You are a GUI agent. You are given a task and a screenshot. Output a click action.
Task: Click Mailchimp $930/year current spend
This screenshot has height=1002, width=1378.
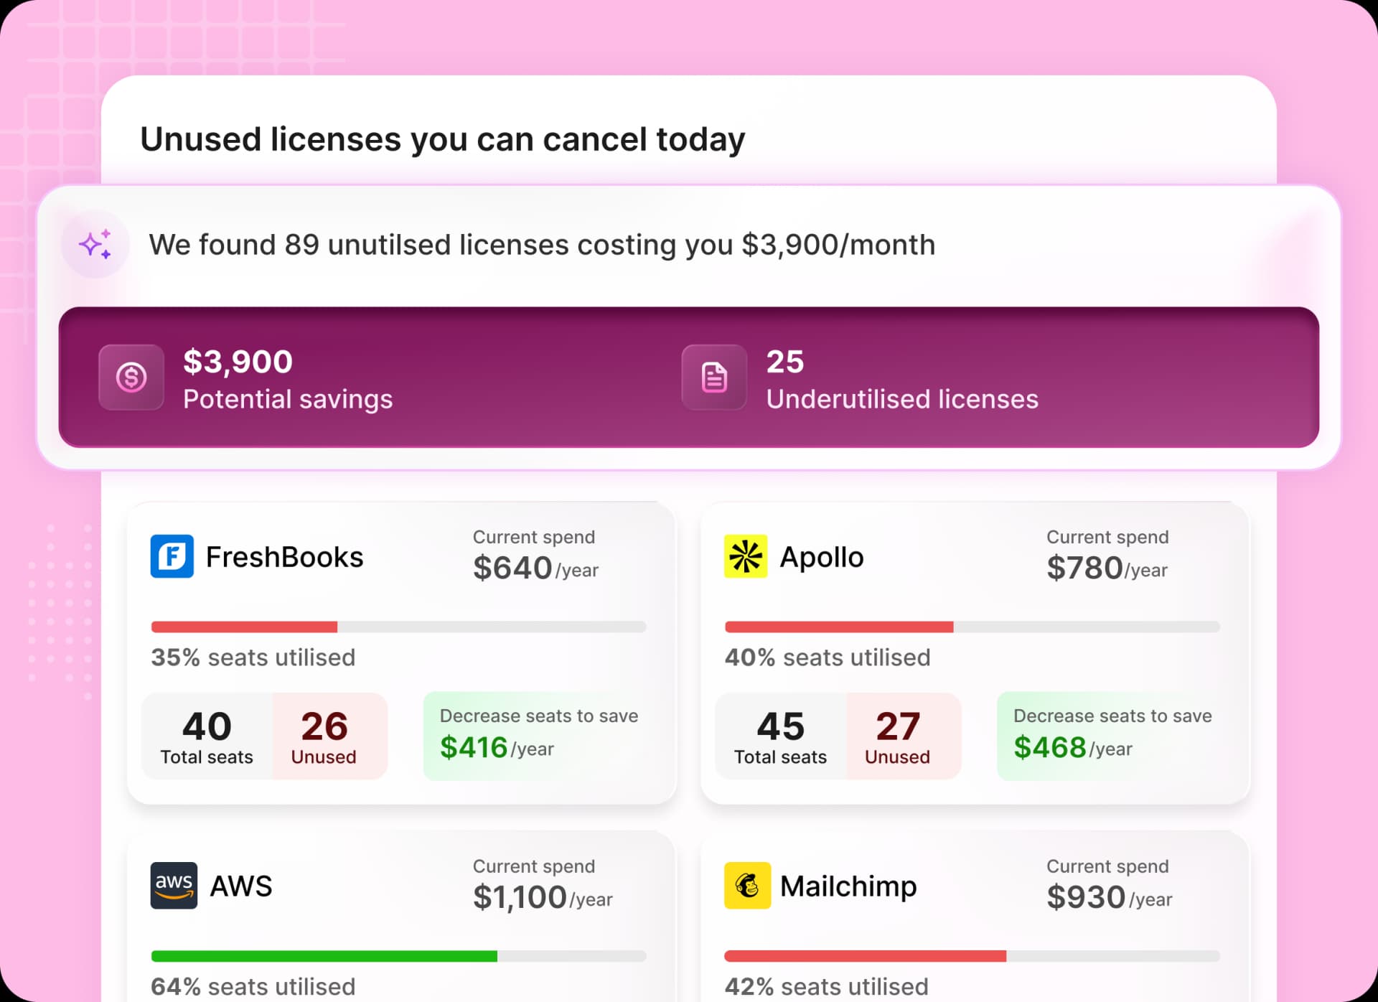pyautogui.click(x=1109, y=897)
